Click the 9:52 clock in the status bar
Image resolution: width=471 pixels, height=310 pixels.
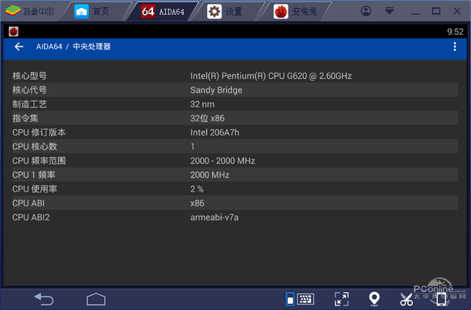point(455,32)
